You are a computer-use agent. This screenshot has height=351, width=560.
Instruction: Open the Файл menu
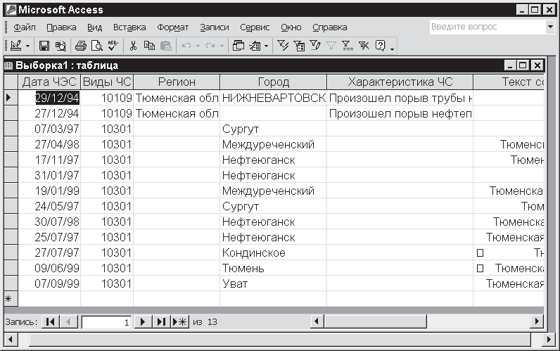click(25, 27)
